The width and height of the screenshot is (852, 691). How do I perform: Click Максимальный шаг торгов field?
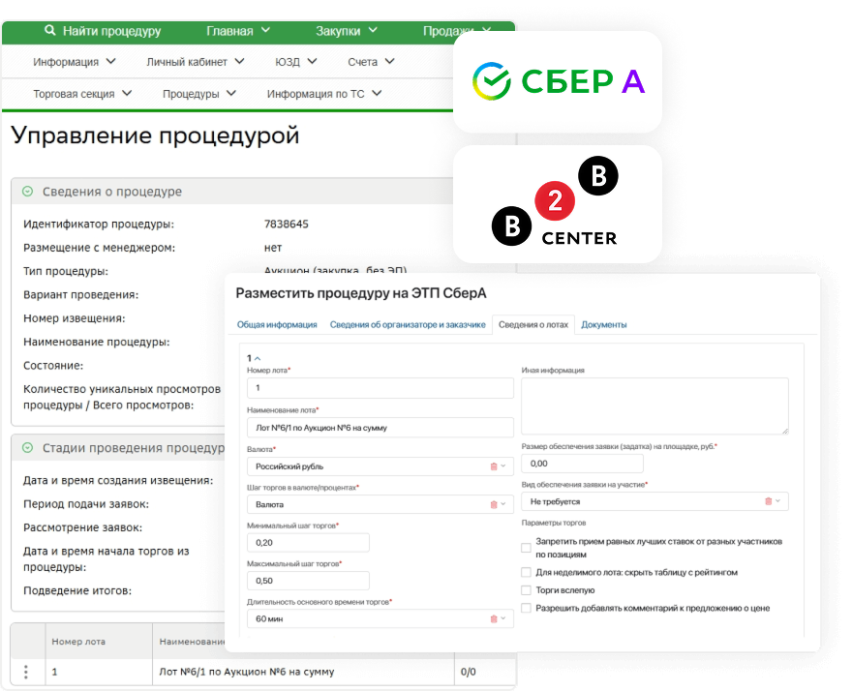pyautogui.click(x=308, y=581)
